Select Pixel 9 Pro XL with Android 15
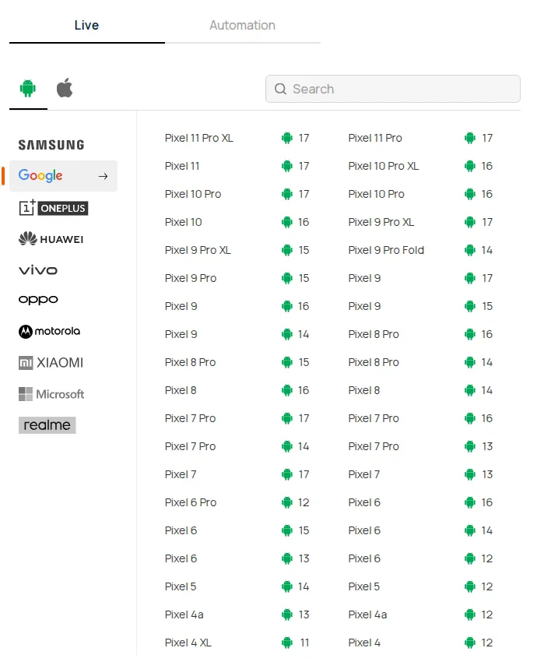Screen dimensions: 537x662 [198, 250]
